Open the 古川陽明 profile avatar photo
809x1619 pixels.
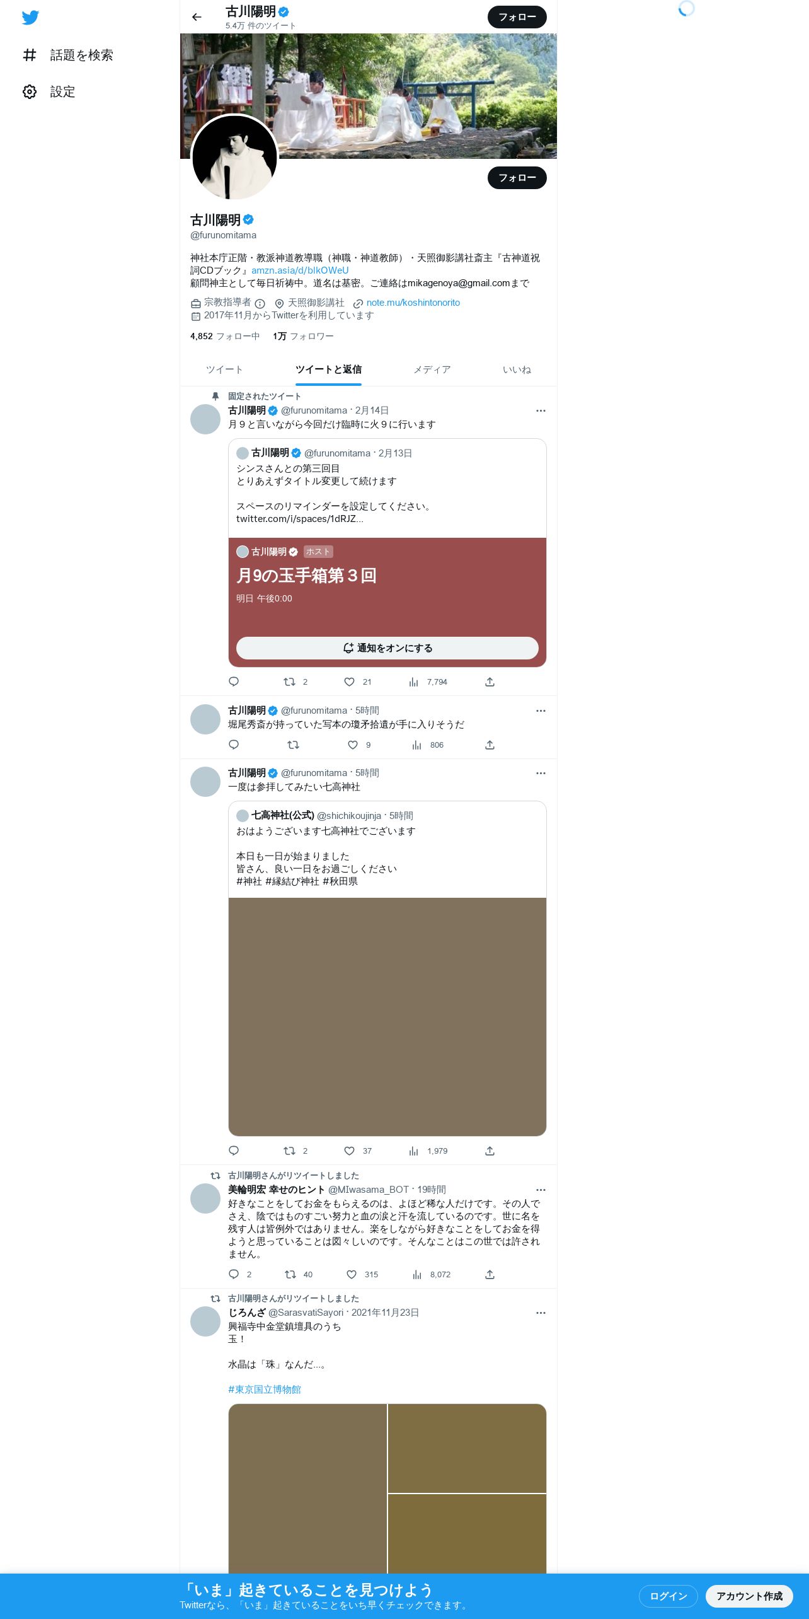coord(234,158)
